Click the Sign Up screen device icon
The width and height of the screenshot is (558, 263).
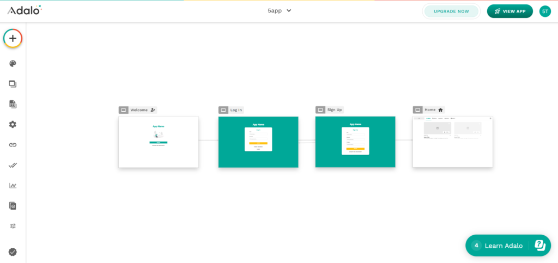coord(320,110)
